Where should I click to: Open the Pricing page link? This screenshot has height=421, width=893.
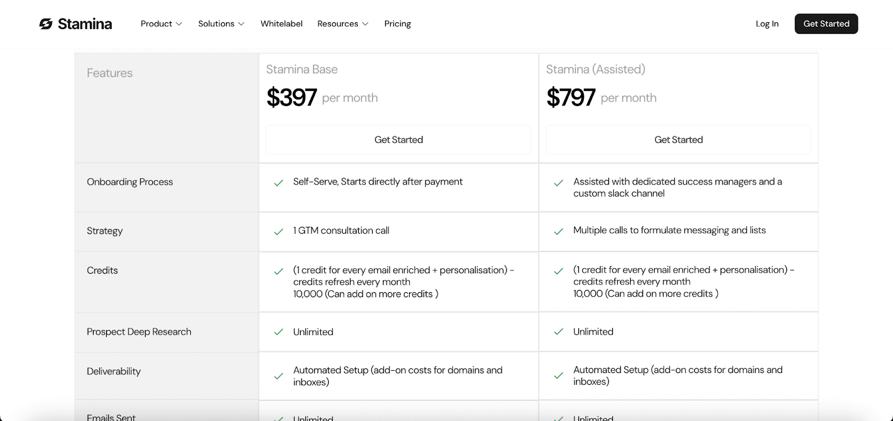pyautogui.click(x=397, y=24)
